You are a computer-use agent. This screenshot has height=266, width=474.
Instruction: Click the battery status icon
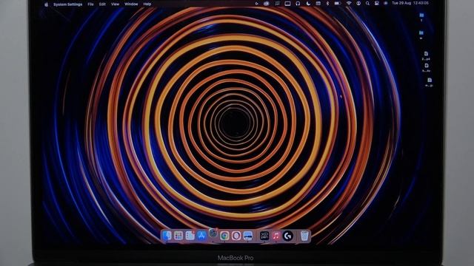pyautogui.click(x=338, y=4)
